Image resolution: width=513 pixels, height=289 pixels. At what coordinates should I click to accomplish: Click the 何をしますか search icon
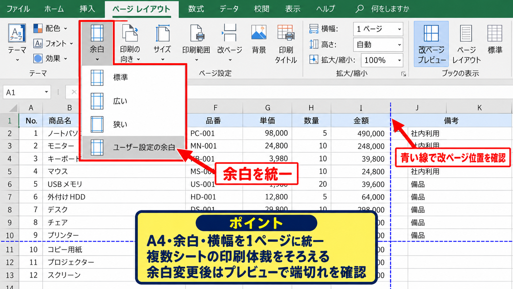tap(359, 9)
